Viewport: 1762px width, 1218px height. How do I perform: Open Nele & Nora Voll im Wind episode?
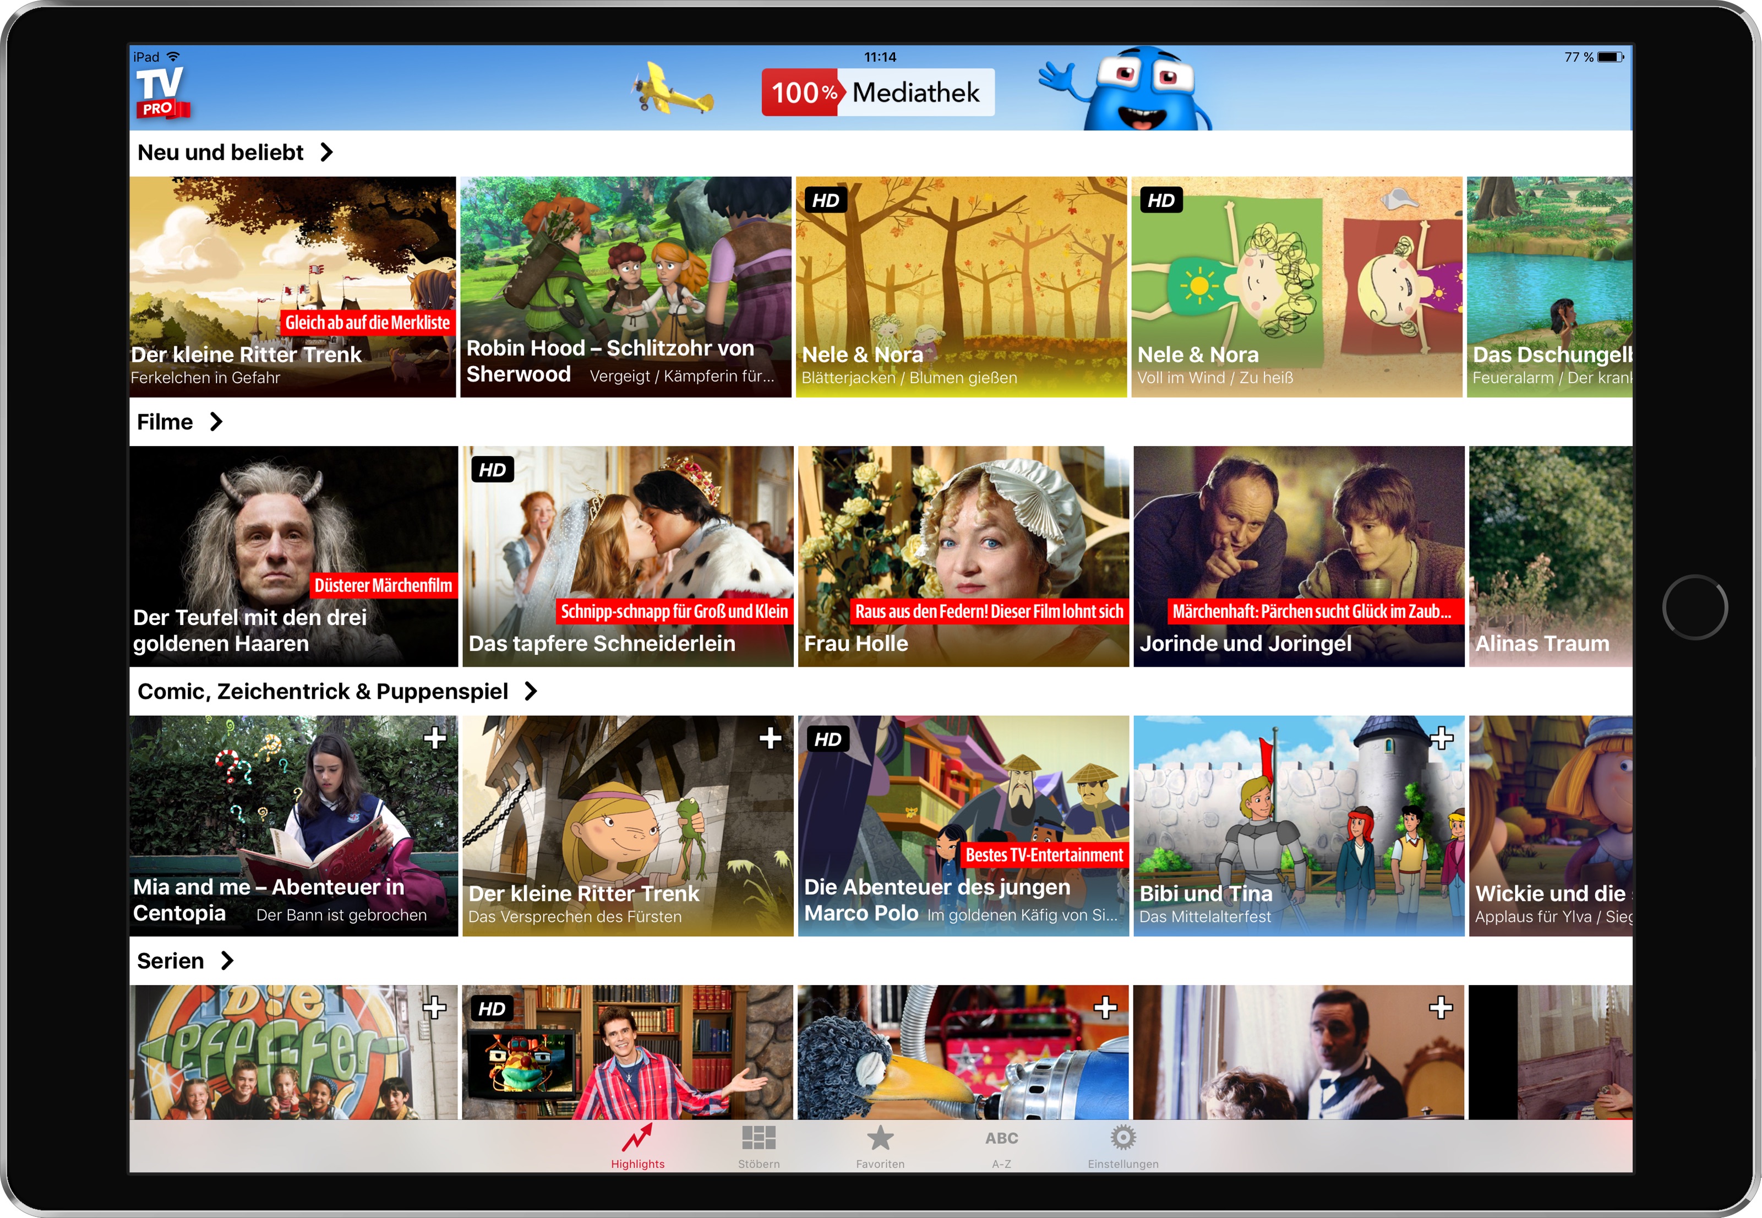pos(1297,287)
